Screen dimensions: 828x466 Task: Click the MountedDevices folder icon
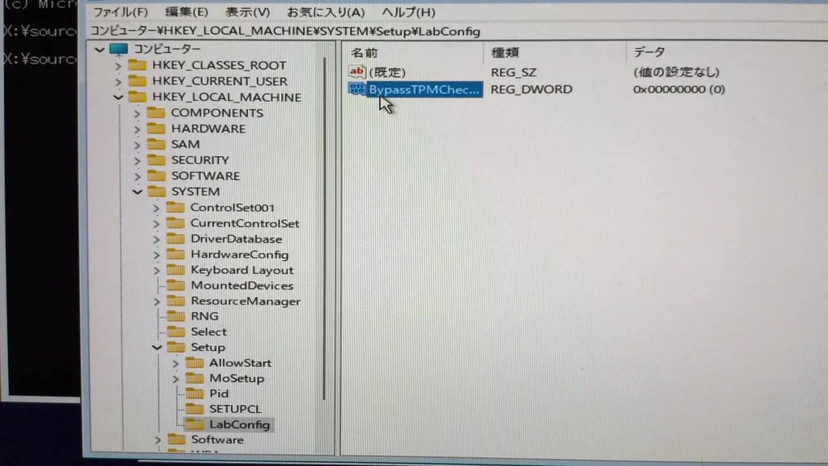pyautogui.click(x=175, y=285)
